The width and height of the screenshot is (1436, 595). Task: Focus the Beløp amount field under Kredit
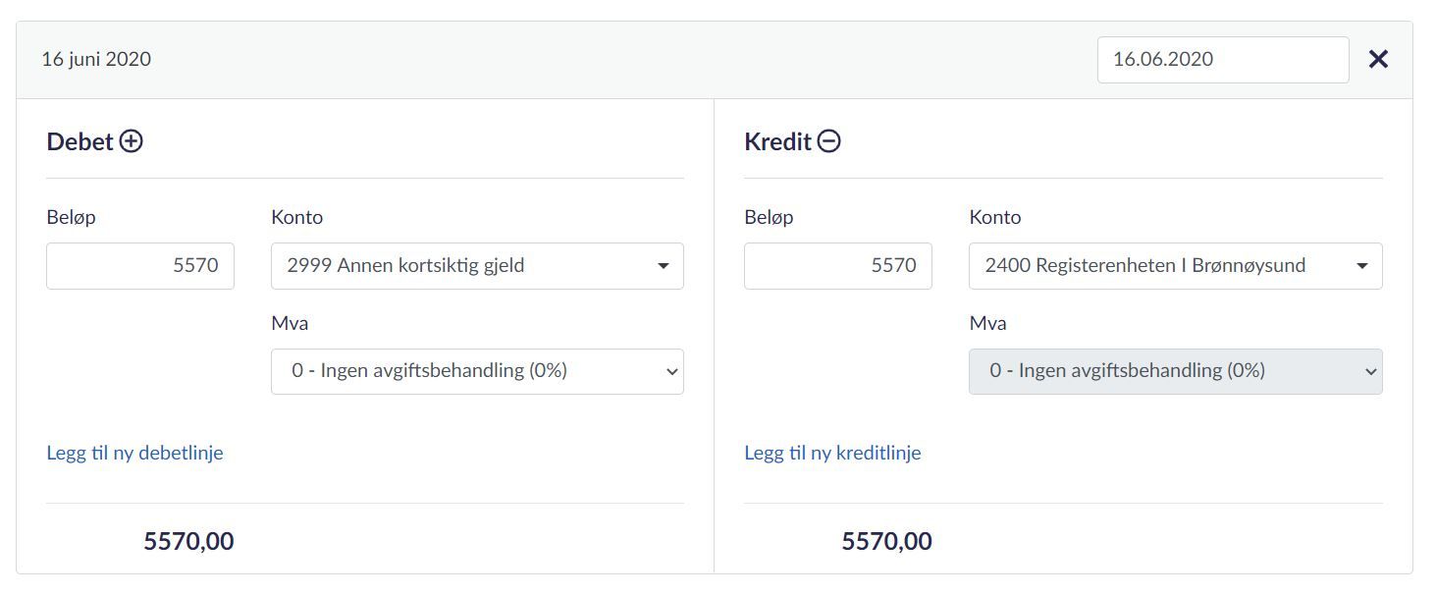coord(838,266)
